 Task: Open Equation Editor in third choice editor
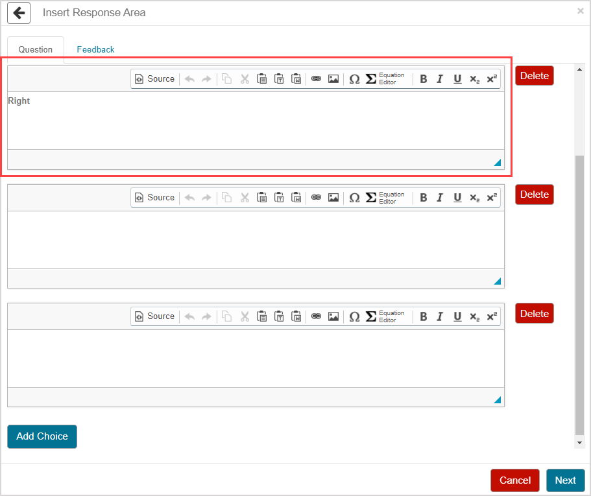(385, 316)
